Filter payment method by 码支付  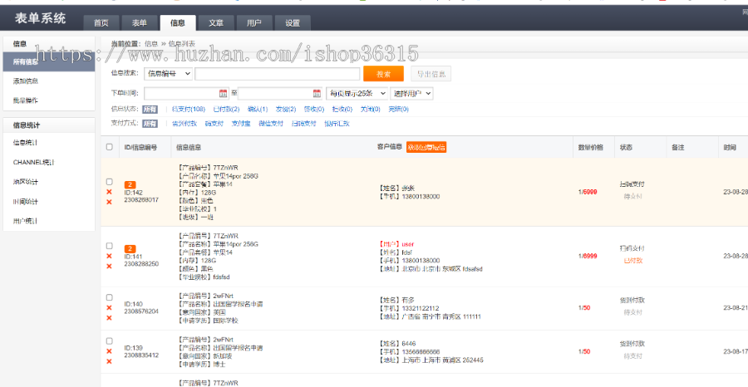coord(214,124)
